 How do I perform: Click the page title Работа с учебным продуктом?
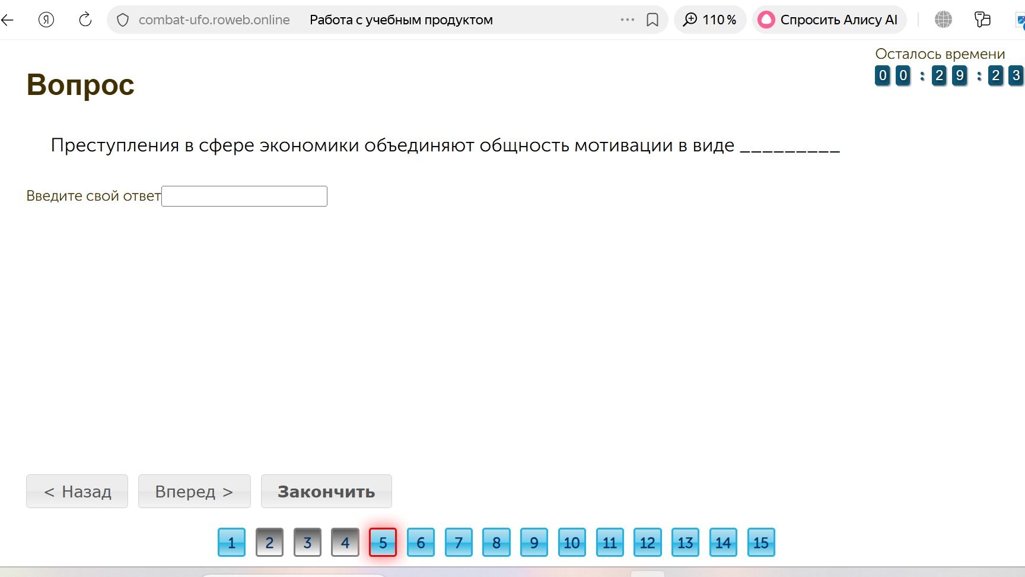point(401,20)
